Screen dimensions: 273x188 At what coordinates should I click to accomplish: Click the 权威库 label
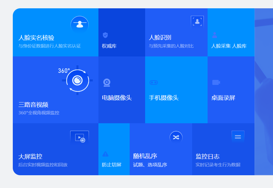[109, 46]
